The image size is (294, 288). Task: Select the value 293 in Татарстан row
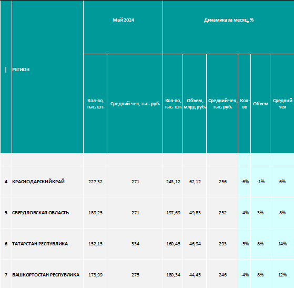222,244
